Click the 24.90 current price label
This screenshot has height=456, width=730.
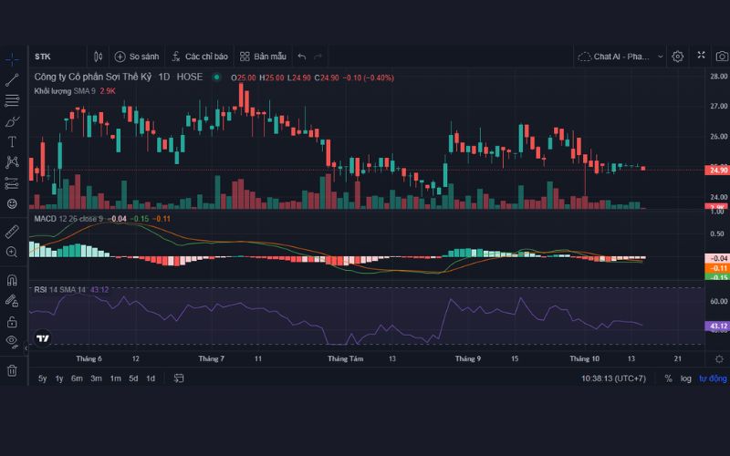[x=717, y=171]
